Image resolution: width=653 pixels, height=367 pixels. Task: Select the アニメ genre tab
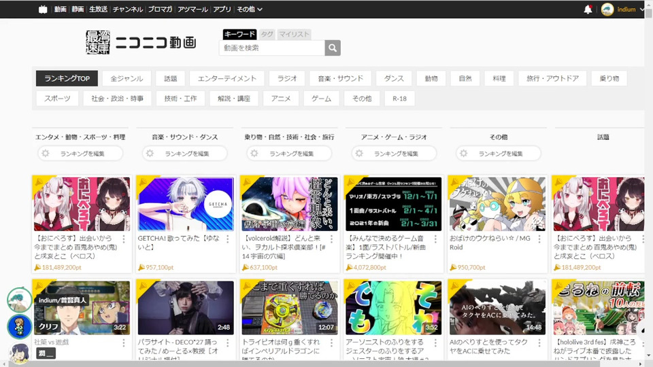(281, 99)
